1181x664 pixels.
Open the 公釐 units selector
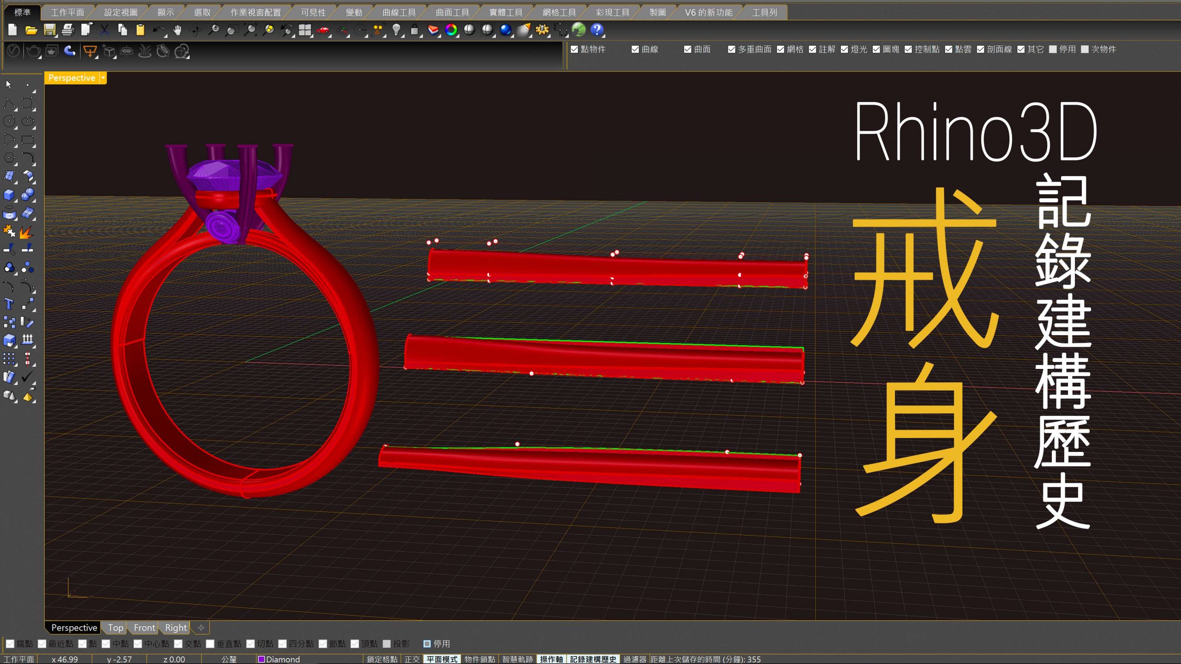pyautogui.click(x=229, y=659)
